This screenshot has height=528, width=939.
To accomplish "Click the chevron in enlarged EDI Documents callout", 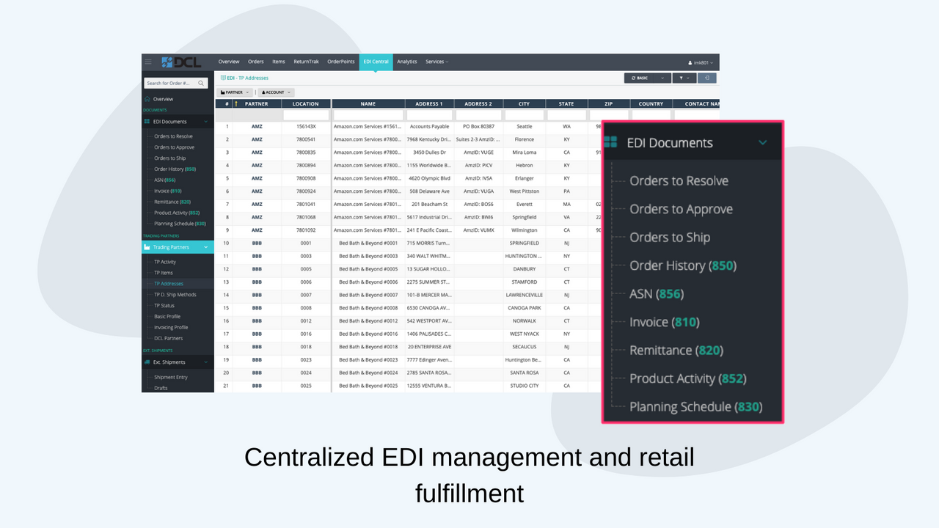I will (762, 142).
